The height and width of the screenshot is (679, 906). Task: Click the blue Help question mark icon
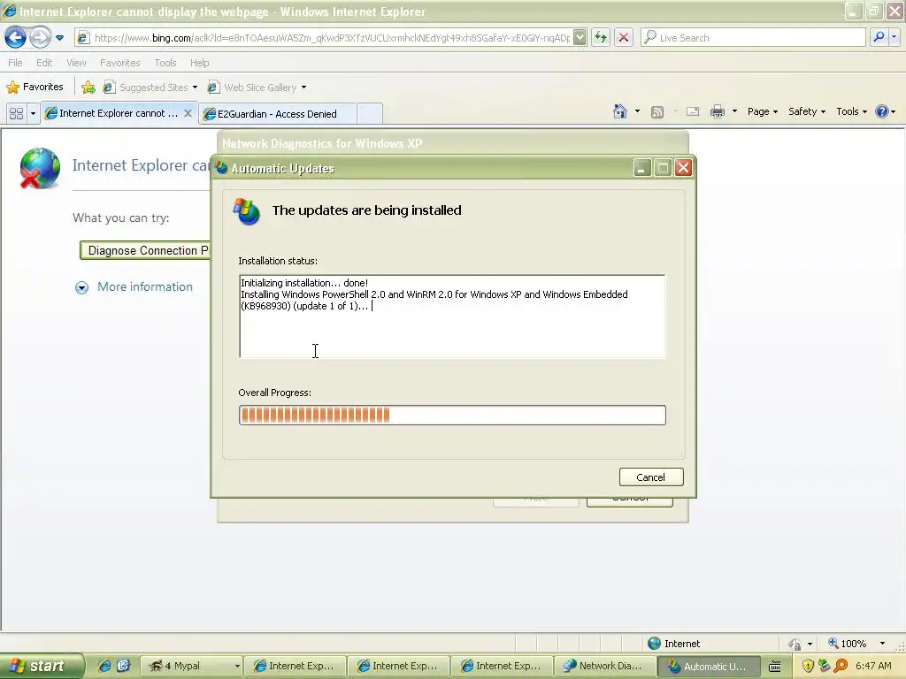pos(882,111)
